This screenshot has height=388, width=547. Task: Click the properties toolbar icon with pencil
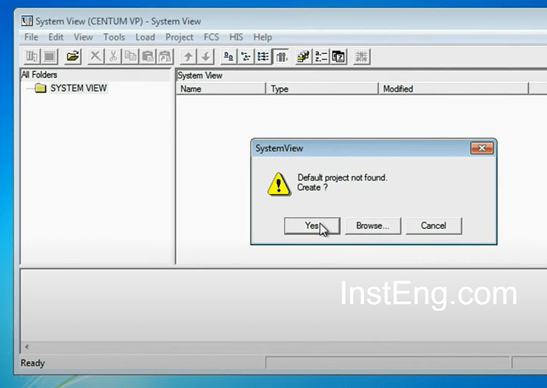pos(304,56)
